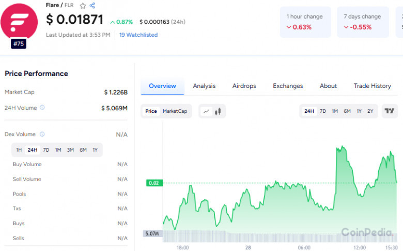Open the About tab
403x251 pixels.
[x=328, y=86]
